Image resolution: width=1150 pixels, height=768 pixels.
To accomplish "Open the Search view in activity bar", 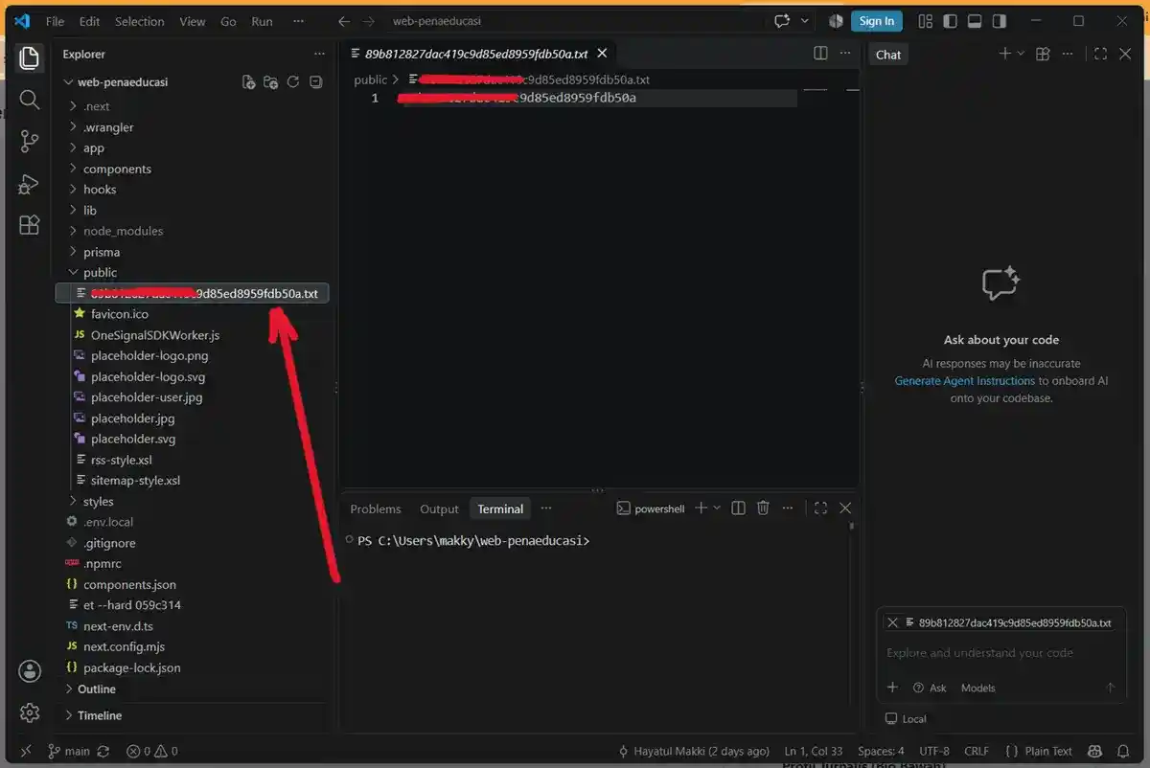I will click(29, 100).
